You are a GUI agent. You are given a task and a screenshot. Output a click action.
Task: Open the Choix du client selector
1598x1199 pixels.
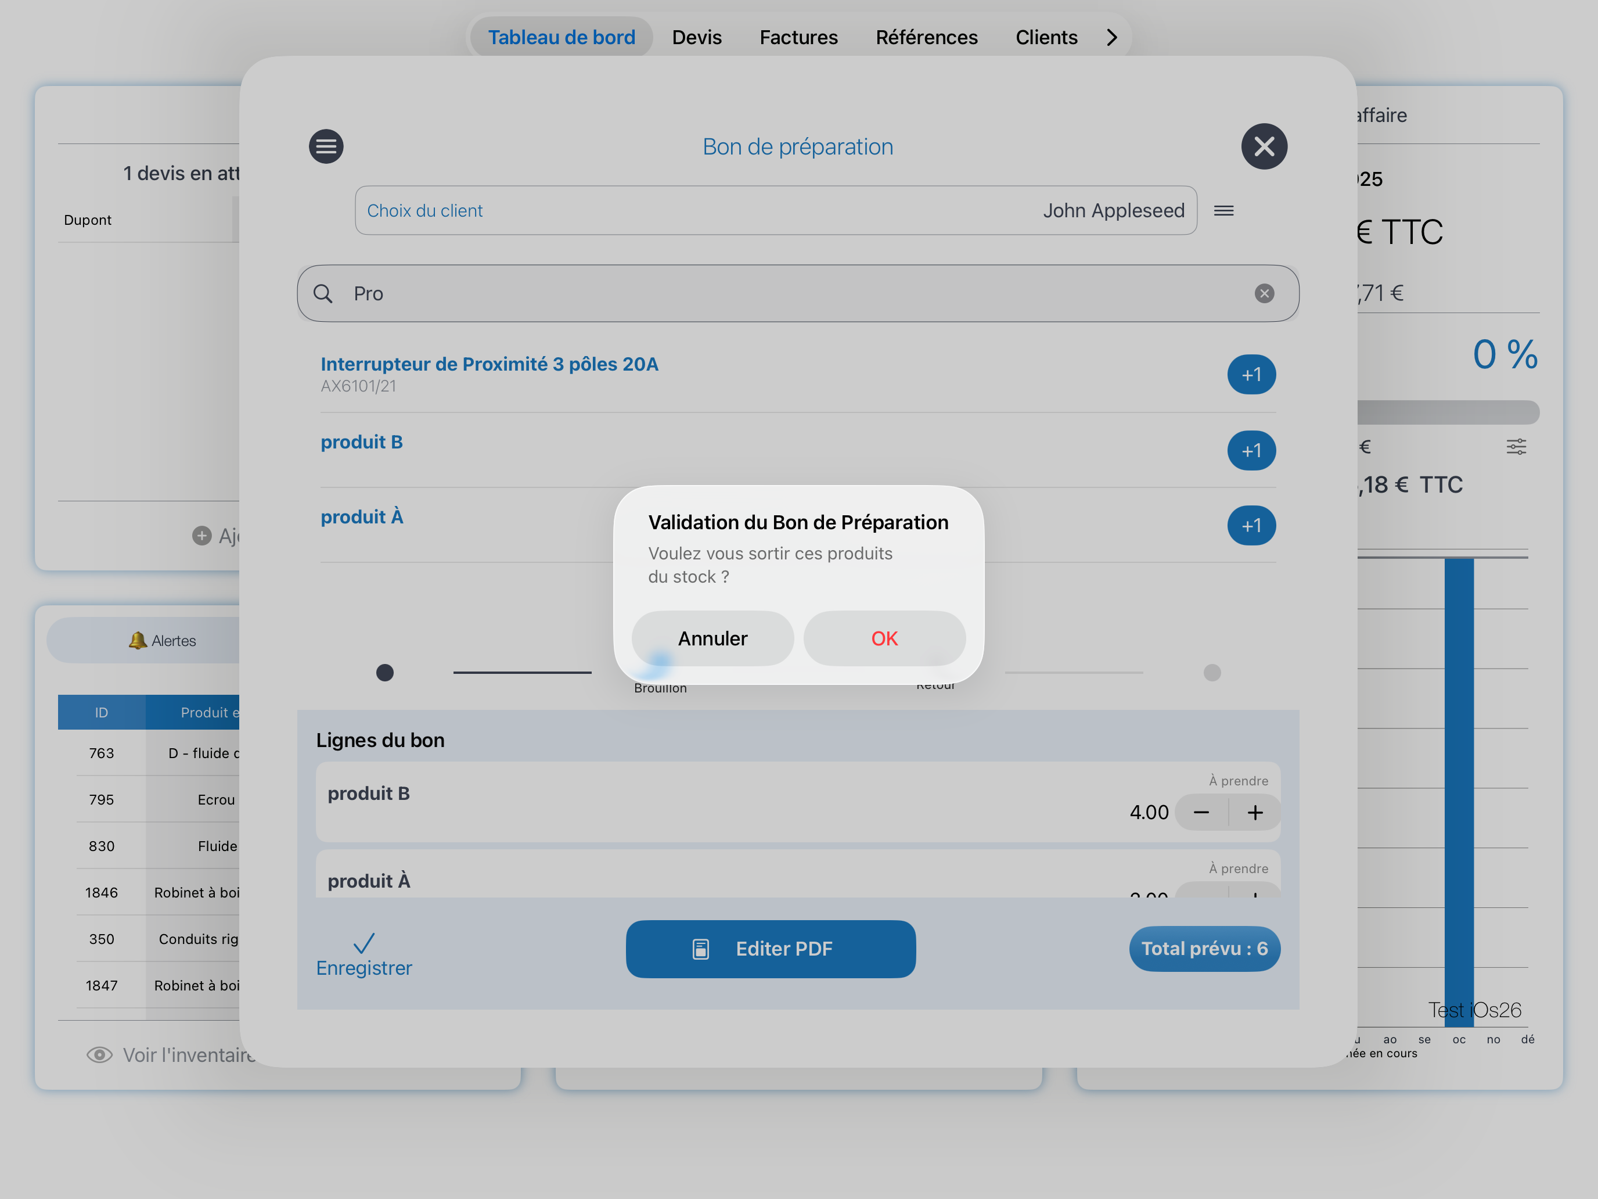(x=775, y=210)
